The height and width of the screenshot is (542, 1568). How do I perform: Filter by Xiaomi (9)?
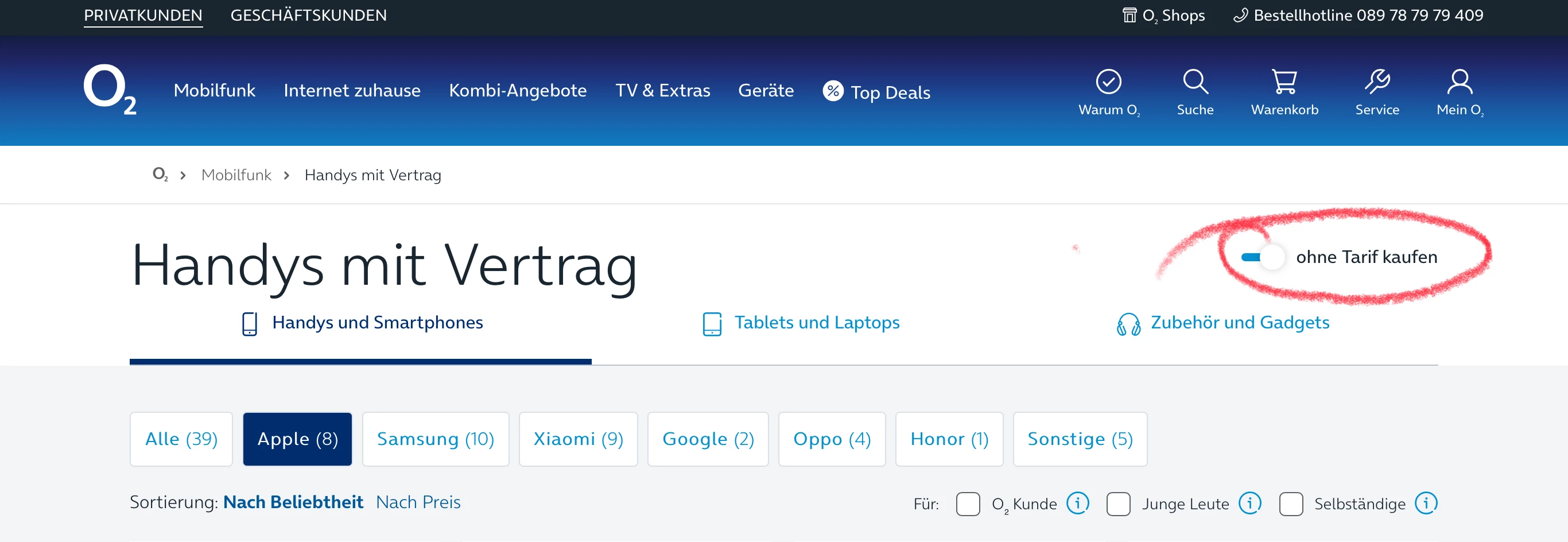coord(579,439)
